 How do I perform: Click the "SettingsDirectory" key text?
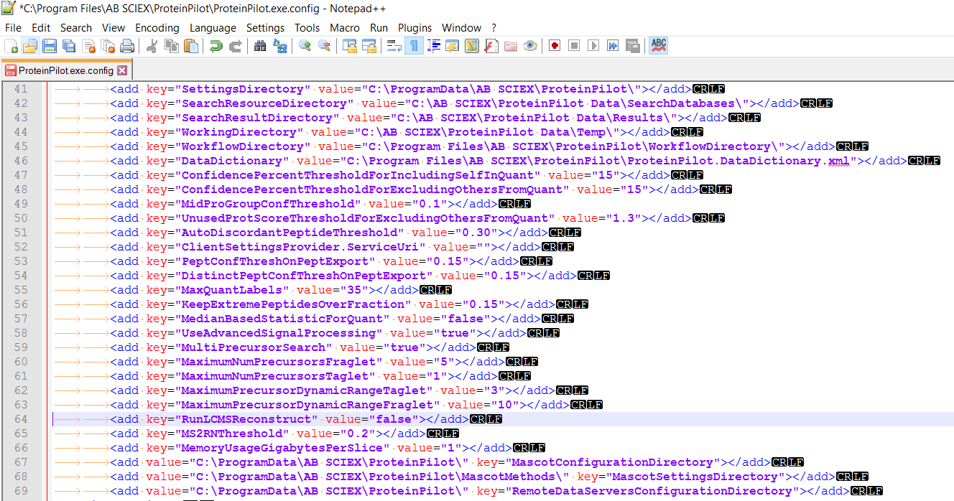click(243, 89)
